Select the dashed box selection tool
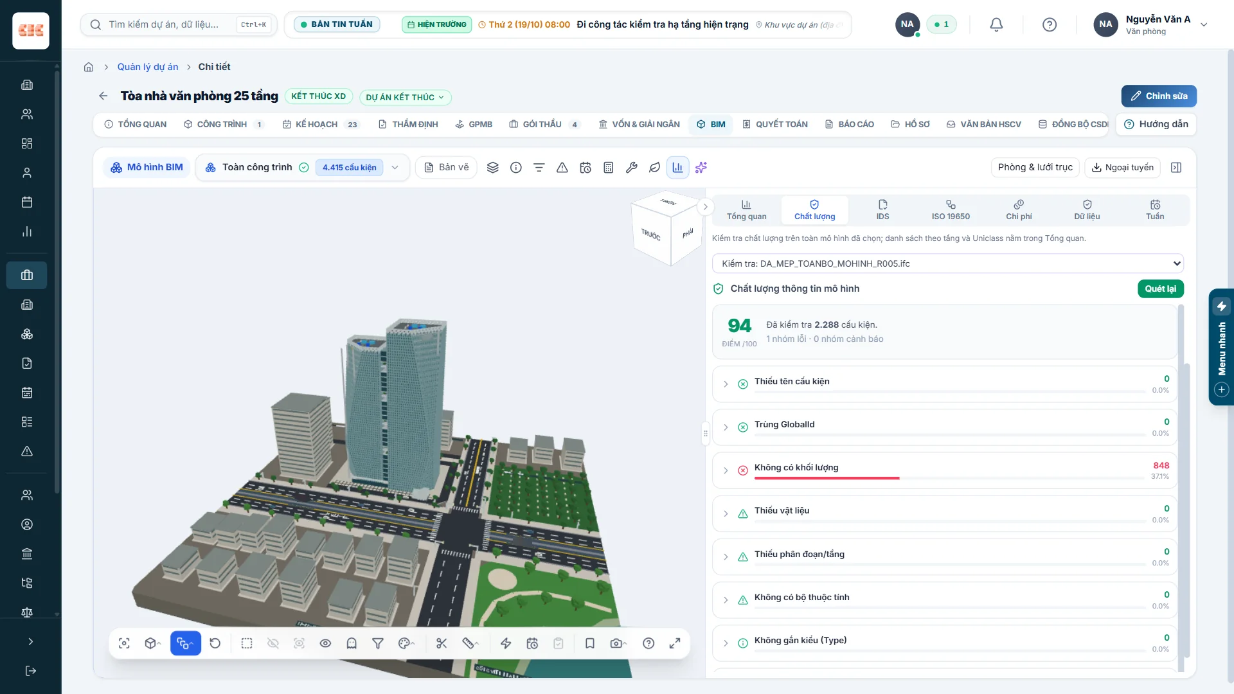1234x694 pixels. point(247,643)
